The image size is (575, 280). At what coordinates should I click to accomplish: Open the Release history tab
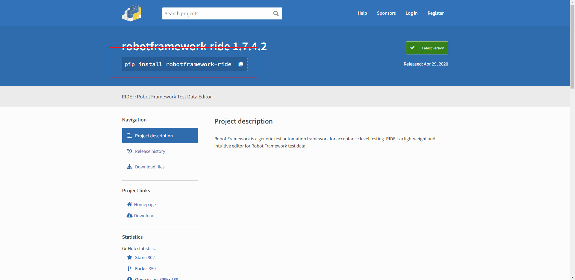point(160,151)
